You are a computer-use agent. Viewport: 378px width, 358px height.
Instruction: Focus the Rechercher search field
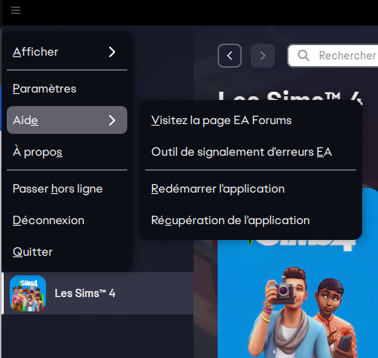click(x=333, y=56)
